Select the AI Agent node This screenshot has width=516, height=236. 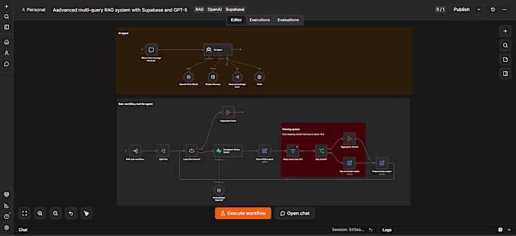click(x=218, y=50)
